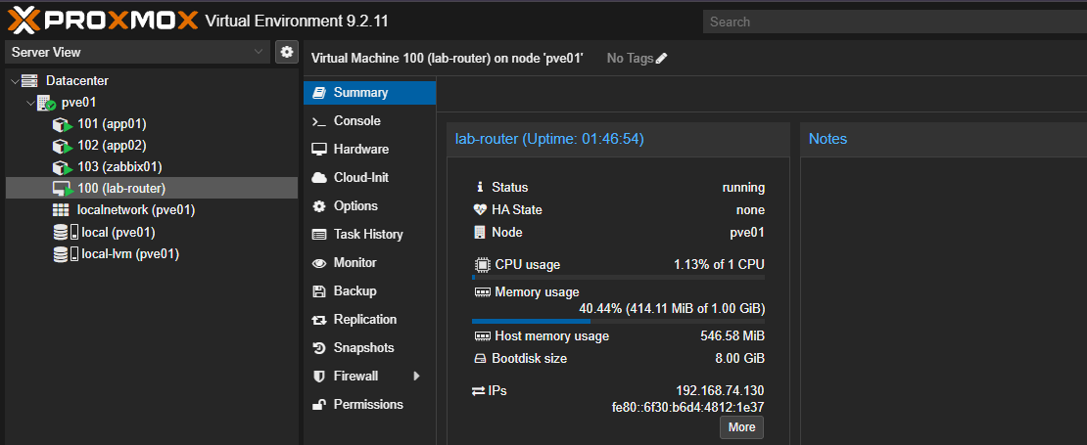Open local-lvm (pve01) storage entry

[x=130, y=254]
